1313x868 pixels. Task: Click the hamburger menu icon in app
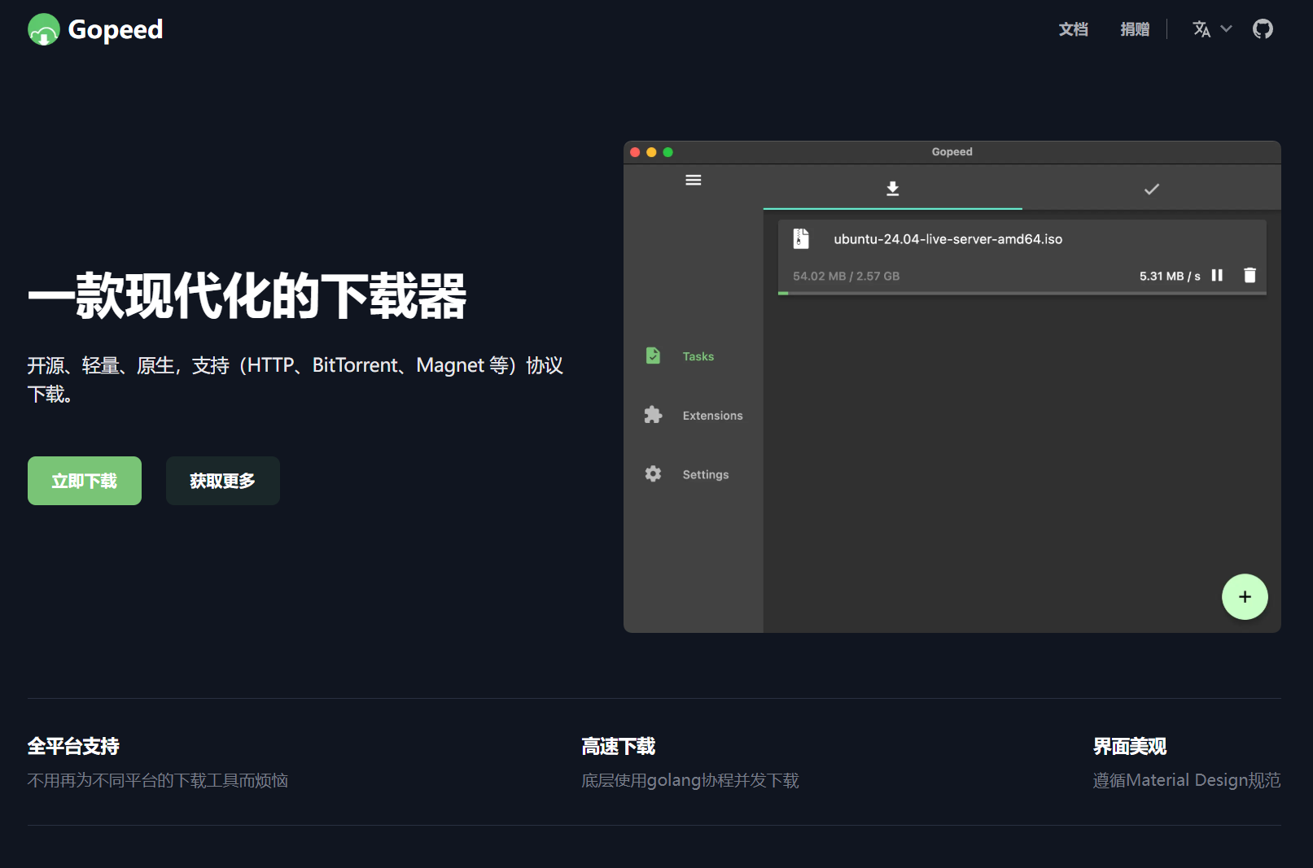click(x=694, y=180)
